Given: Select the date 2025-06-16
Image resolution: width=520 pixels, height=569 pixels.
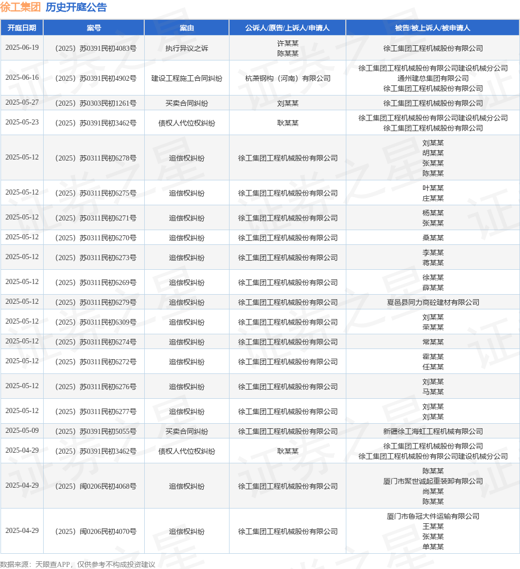Looking at the screenshot, I should point(22,77).
